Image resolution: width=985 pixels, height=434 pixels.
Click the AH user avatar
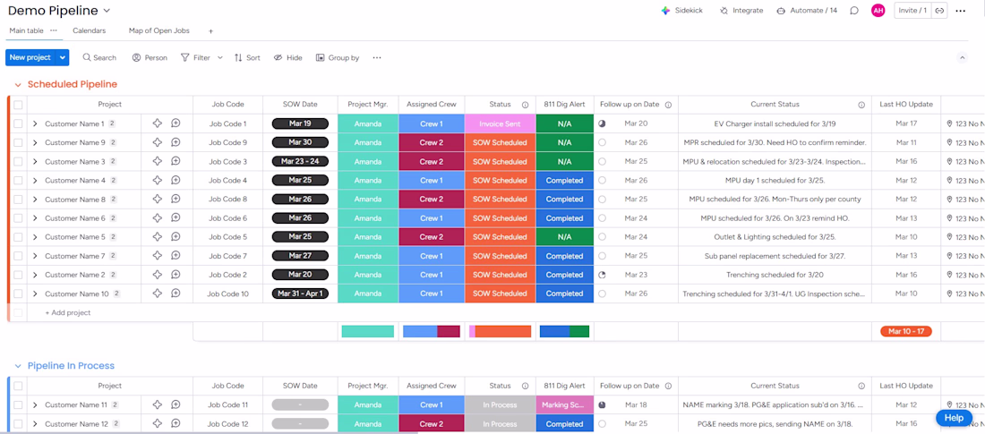[x=878, y=11]
